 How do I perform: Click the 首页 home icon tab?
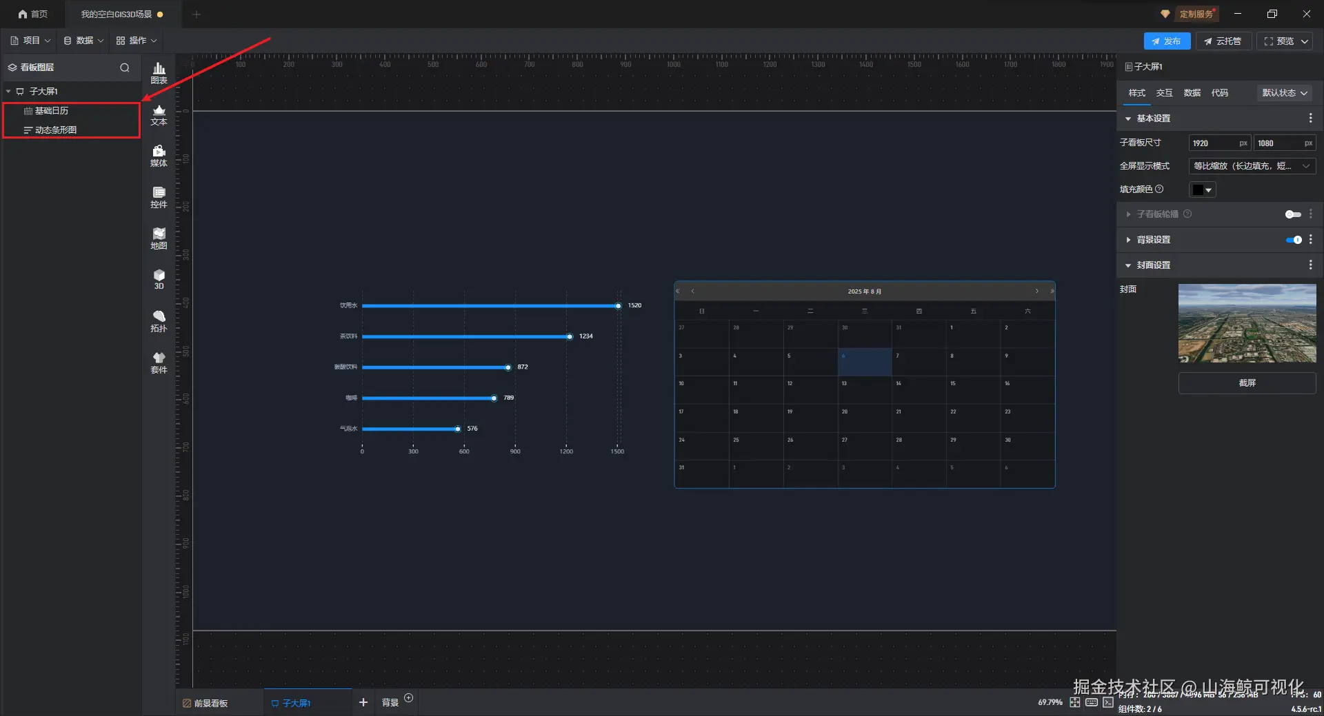coord(32,14)
